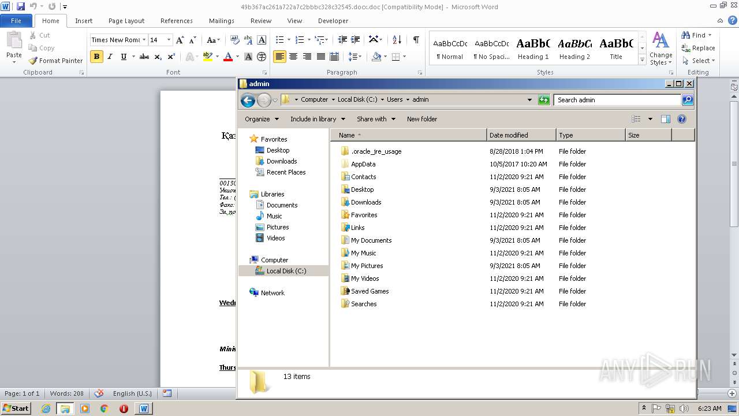Click the spelling check status bar icon
The image size is (739, 416).
(x=99, y=393)
